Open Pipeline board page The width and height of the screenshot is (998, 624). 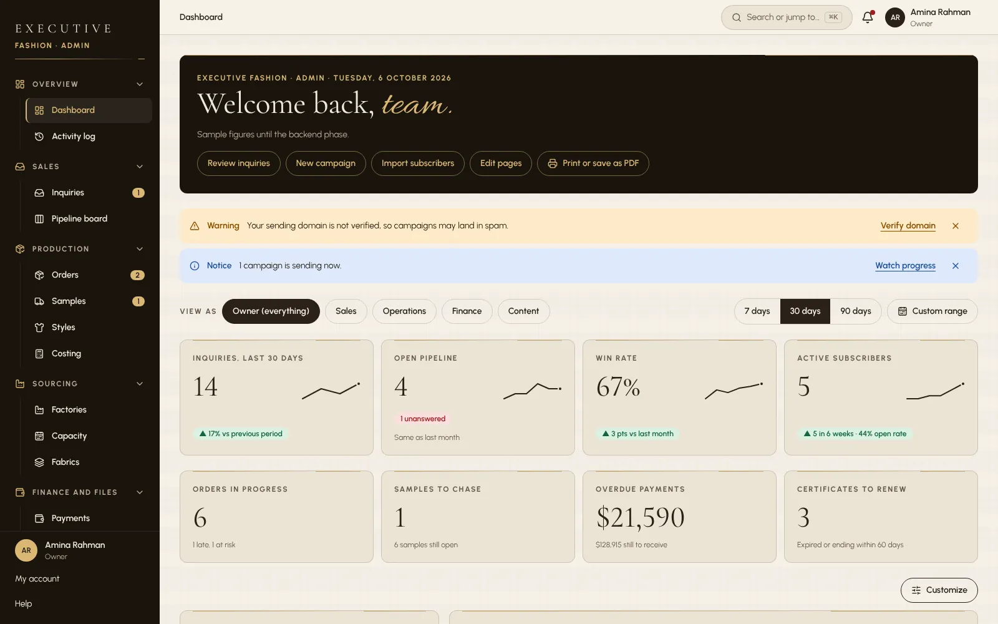coord(89,219)
